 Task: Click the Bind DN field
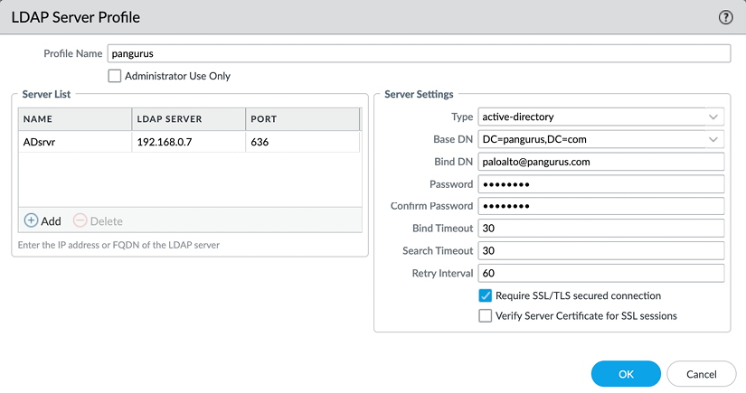pos(601,162)
